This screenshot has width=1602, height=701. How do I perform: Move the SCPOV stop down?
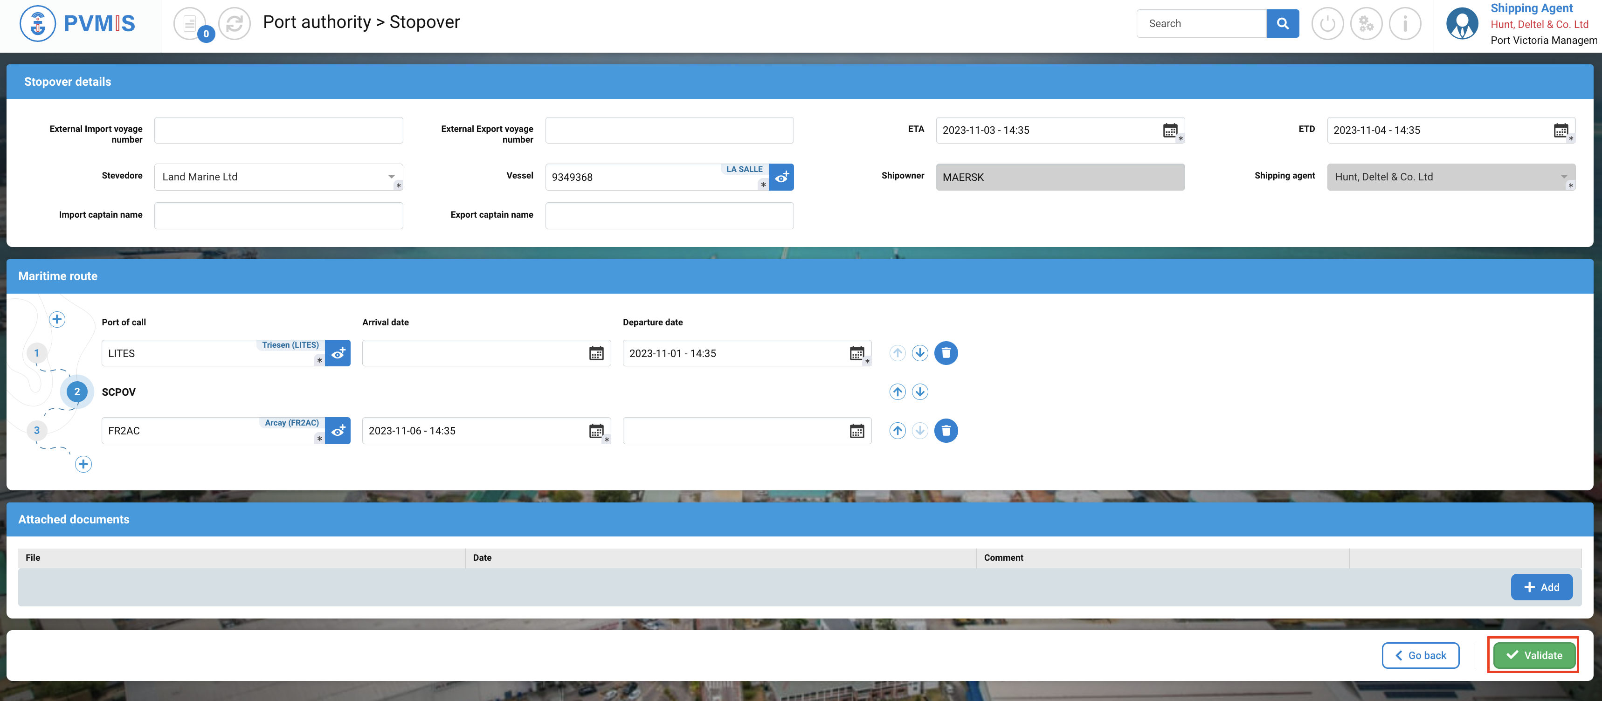920,392
